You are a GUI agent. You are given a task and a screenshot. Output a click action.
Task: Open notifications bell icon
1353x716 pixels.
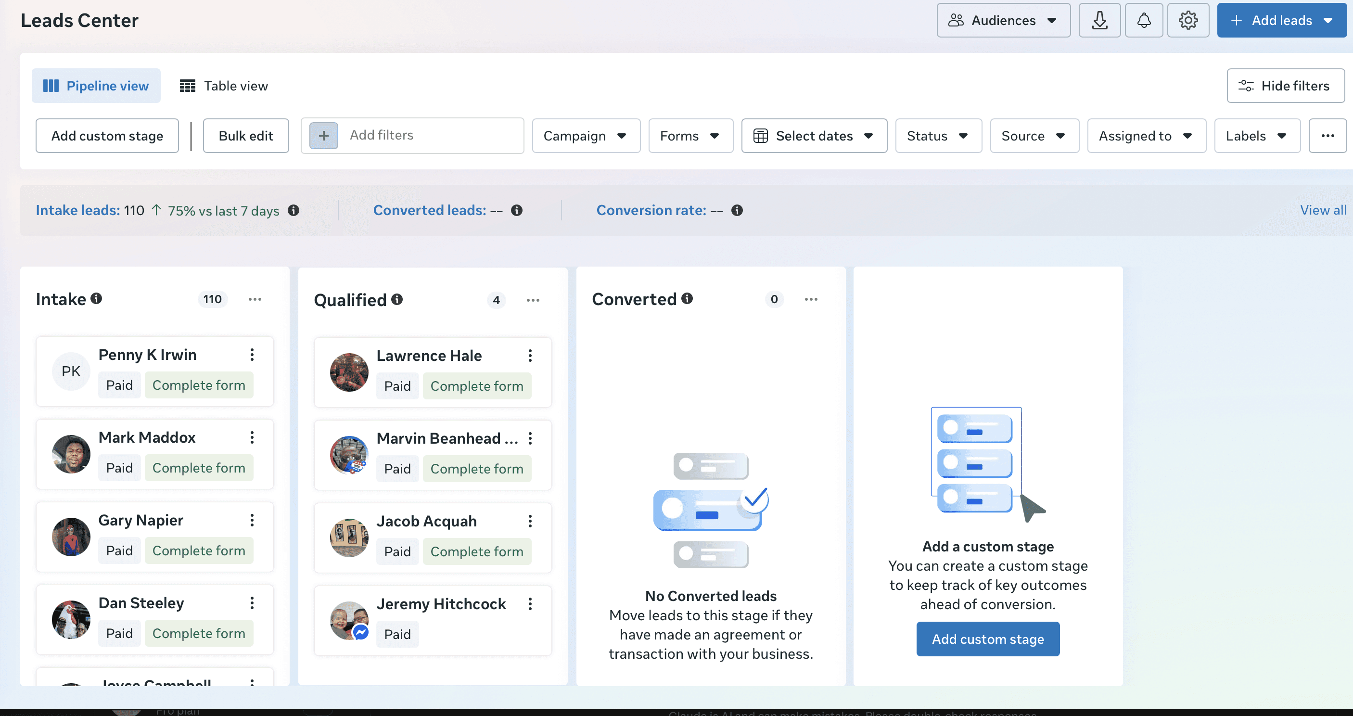1143,21
